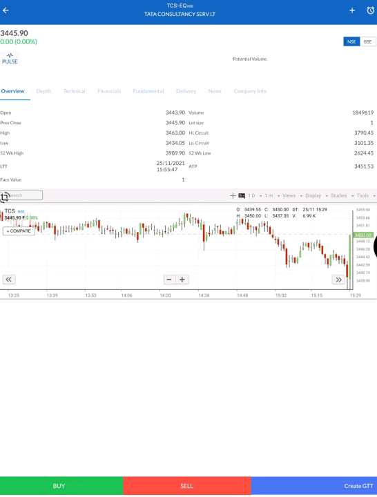Click the Potential Volume text
377x497 pixels.
point(250,59)
